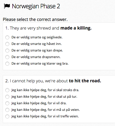Click question 2 text 'to hit the road'
Viewport: 115px width, 126px height.
(84, 81)
